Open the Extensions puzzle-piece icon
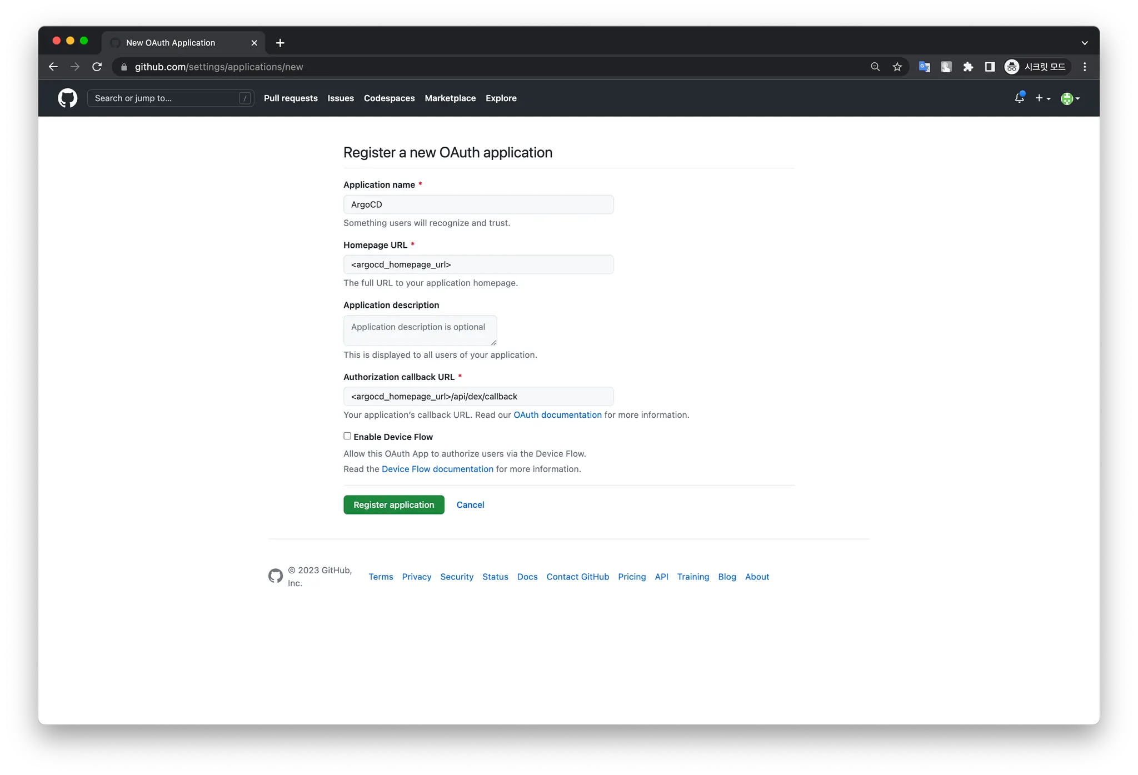Screen dimensions: 1138x775 (968, 67)
